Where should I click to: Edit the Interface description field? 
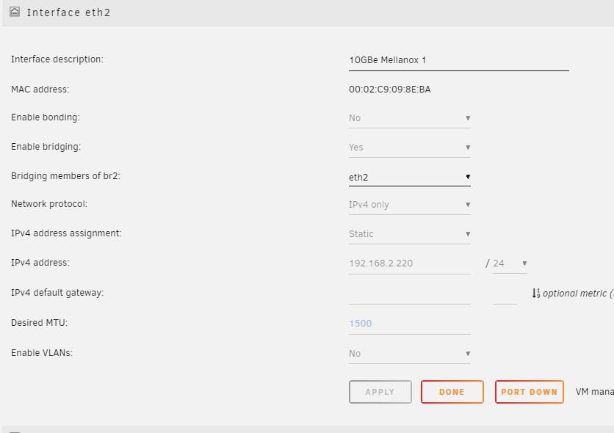coord(458,60)
